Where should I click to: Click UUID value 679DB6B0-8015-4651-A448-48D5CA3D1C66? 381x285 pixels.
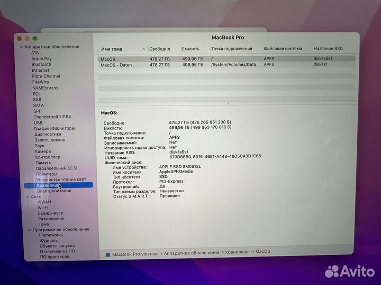tap(215, 156)
